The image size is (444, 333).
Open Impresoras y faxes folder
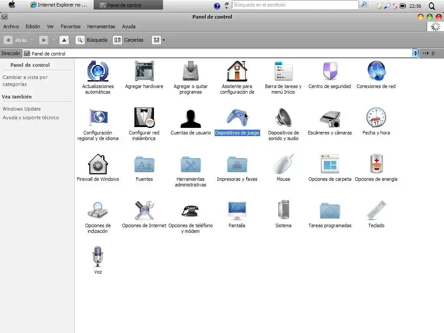coord(237,164)
